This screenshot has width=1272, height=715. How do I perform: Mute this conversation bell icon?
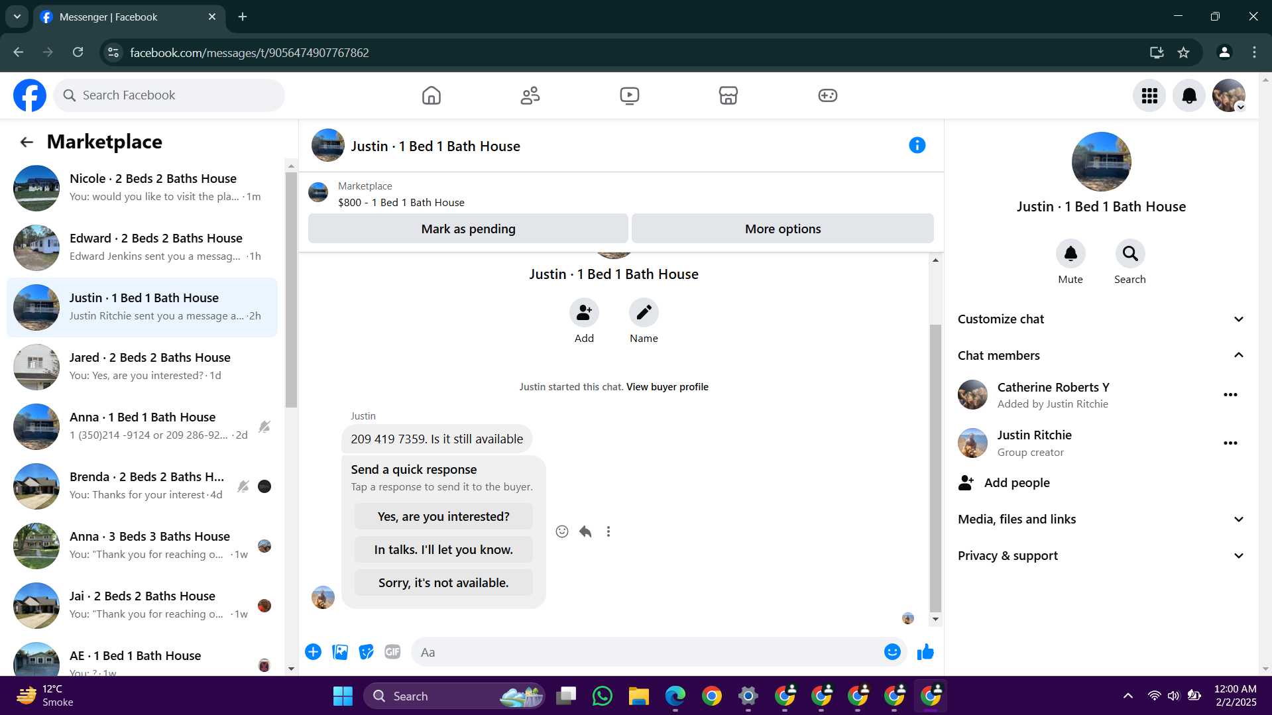pos(1070,253)
